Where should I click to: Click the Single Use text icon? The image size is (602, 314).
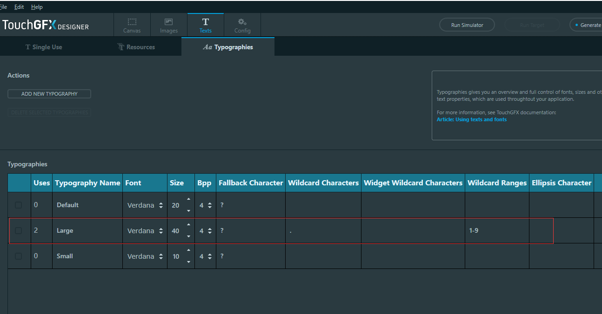click(x=28, y=47)
